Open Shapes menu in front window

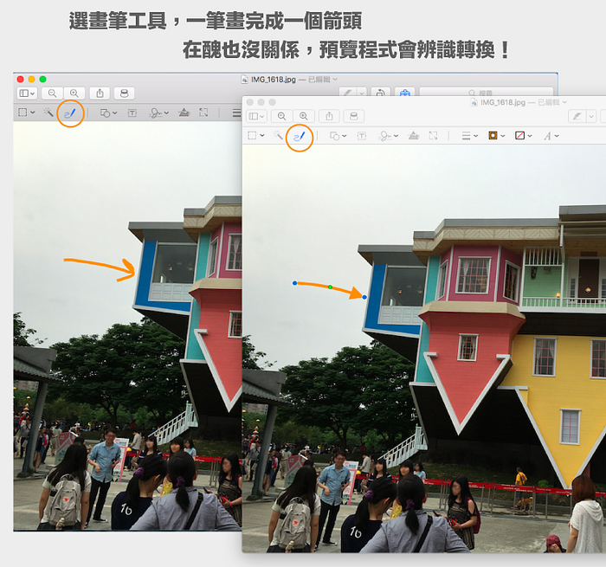(x=338, y=136)
